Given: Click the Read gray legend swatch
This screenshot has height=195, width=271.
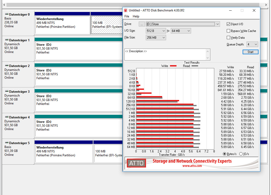Looking at the screenshot, I should (195, 66).
